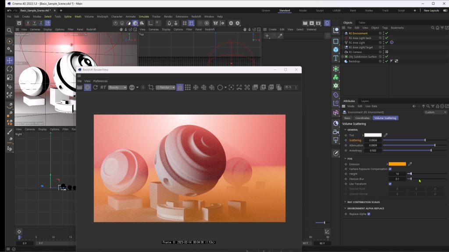Screen dimensions: 449x252
Task: Open Preferences menu in RenderView
Action: 100,81
